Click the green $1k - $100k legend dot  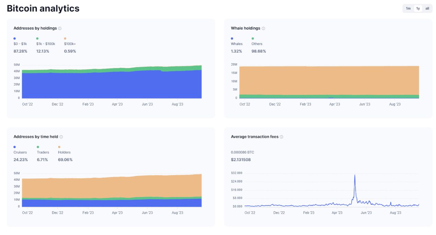37,38
